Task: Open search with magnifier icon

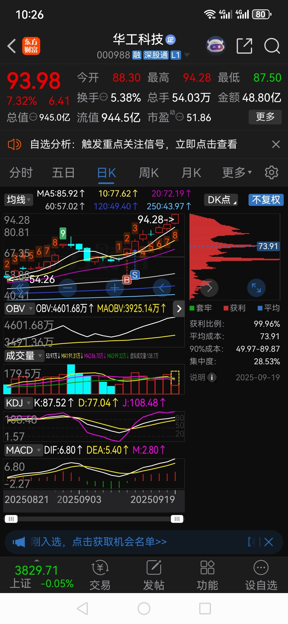Action: pos(272,46)
